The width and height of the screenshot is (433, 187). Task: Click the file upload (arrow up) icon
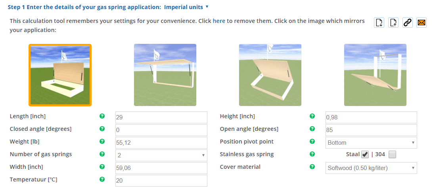[393, 23]
